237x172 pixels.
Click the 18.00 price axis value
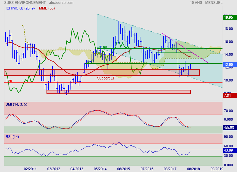(x=228, y=29)
